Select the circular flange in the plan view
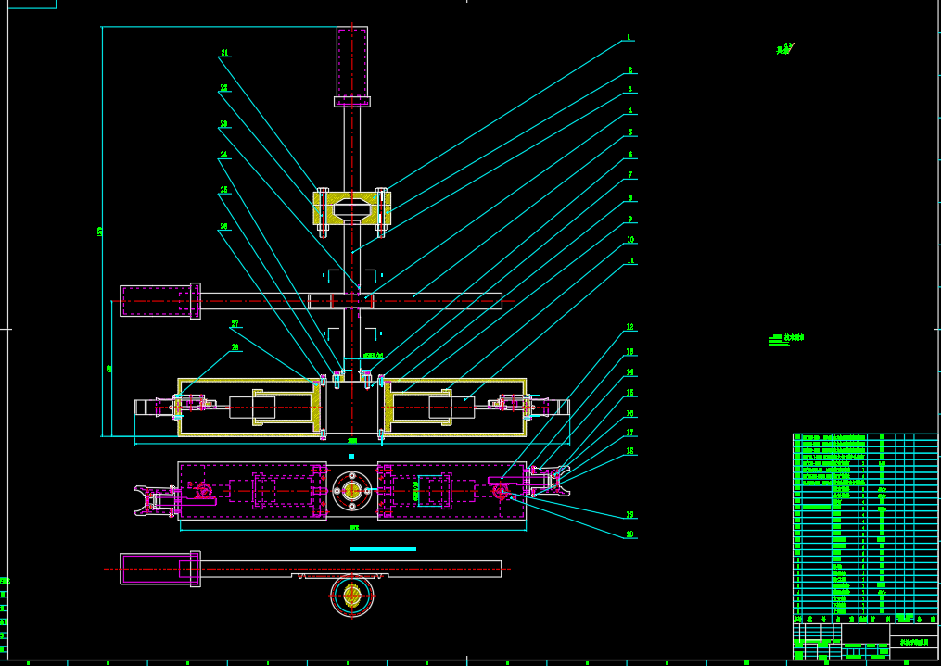 click(351, 491)
